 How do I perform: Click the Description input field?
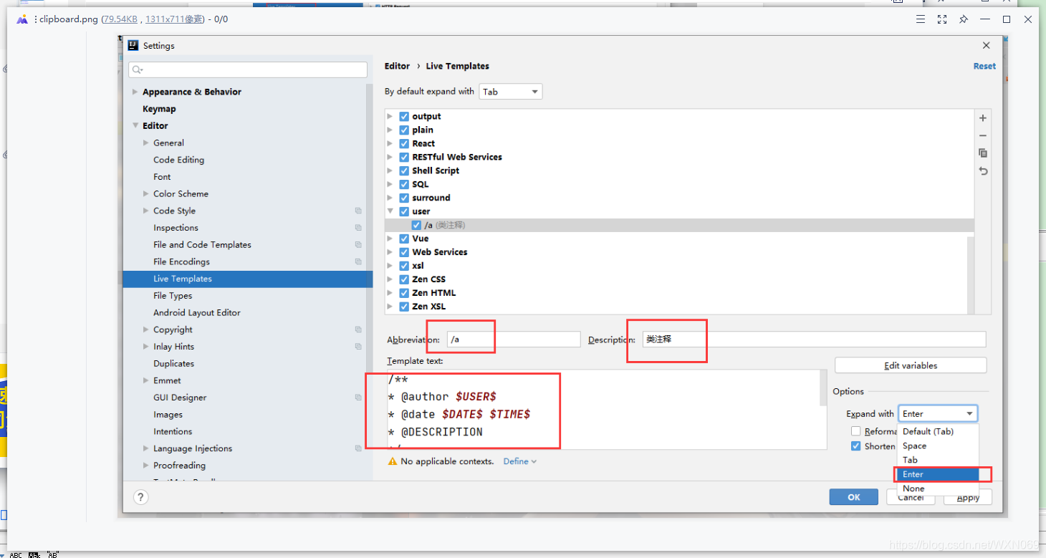coord(813,340)
